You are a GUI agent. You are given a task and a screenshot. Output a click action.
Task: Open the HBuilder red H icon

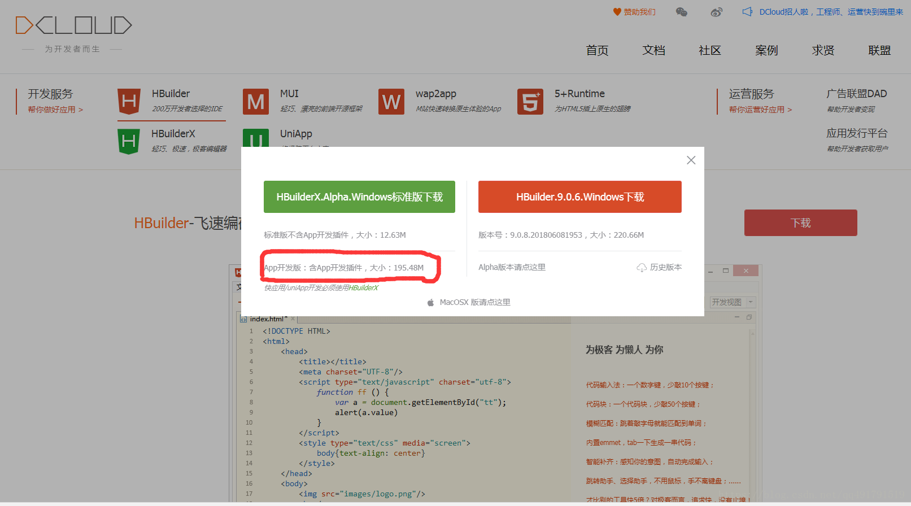pyautogui.click(x=129, y=102)
